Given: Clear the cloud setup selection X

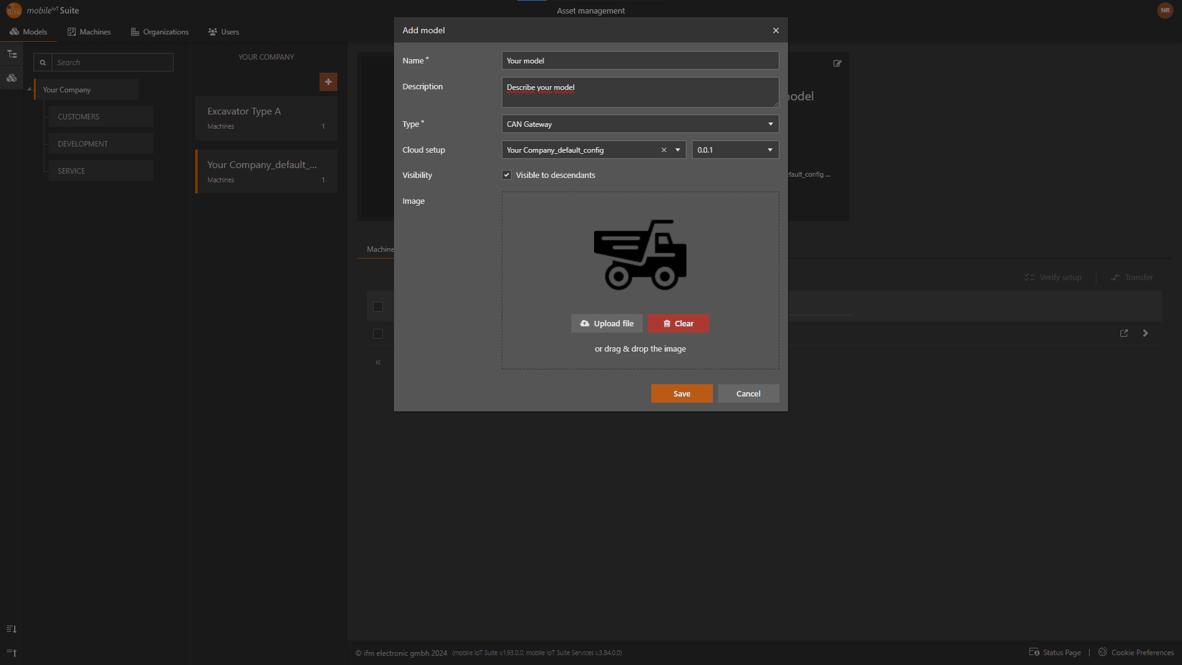Looking at the screenshot, I should tap(664, 150).
